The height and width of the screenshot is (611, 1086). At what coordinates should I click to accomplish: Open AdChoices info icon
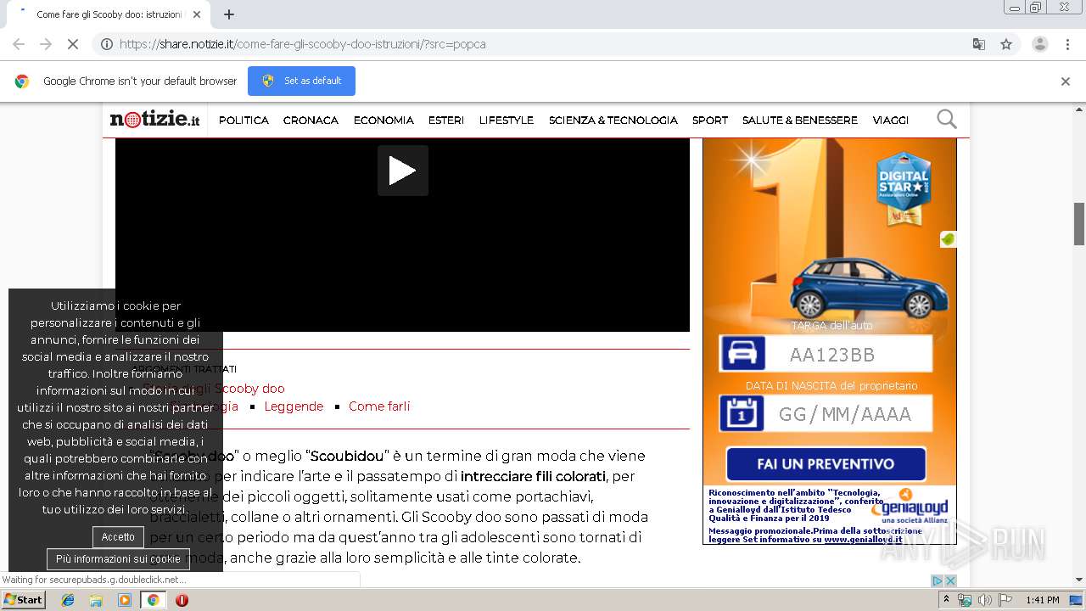coord(938,580)
